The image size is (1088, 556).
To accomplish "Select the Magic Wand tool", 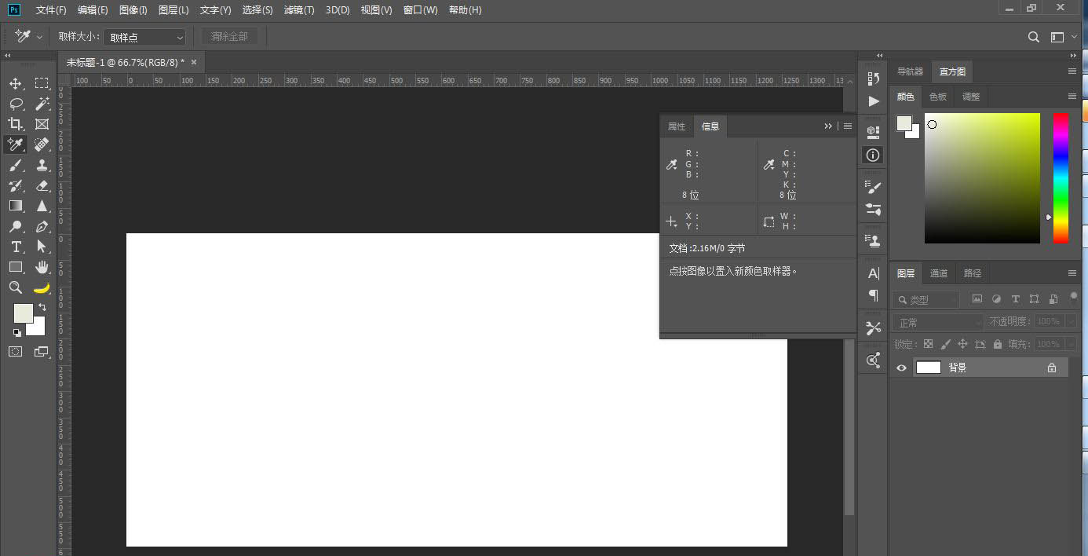I will point(42,104).
